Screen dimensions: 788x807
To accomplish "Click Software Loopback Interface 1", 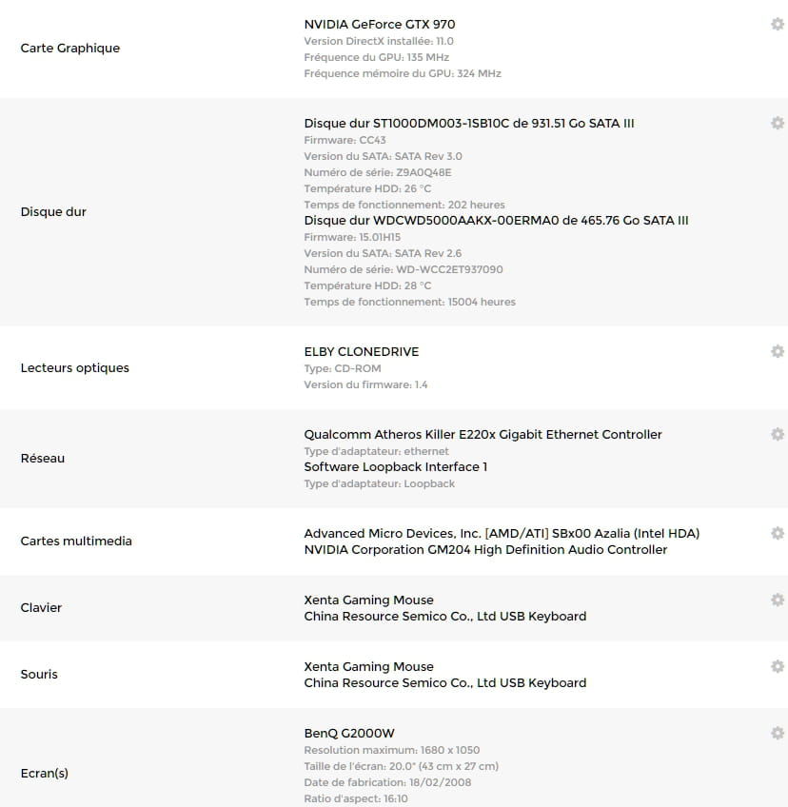I will tap(395, 467).
